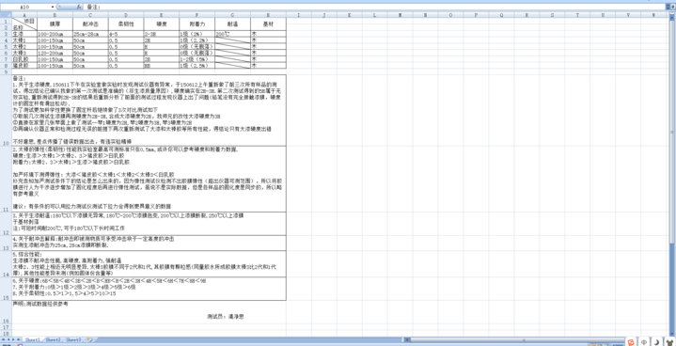This screenshot has height=346, width=676.
Task: Click the Insert Function fx icon
Action: tap(79, 7)
